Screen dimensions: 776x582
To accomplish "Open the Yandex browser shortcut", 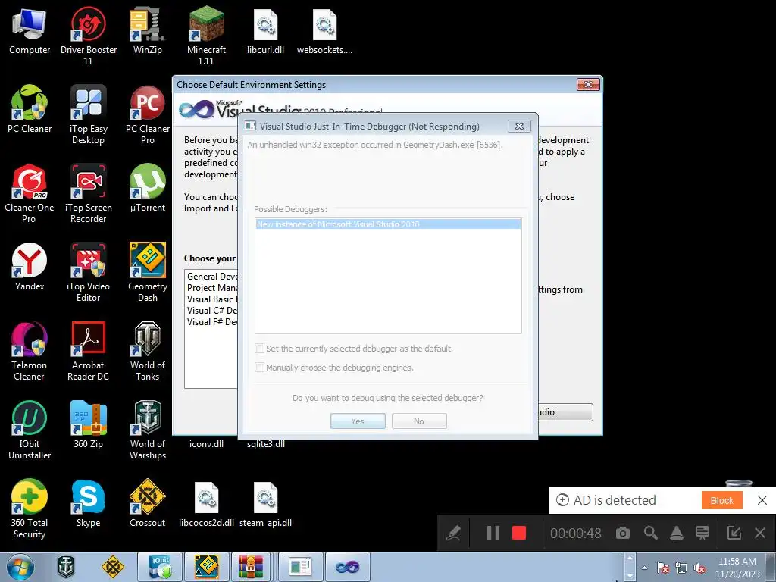I will click(x=30, y=268).
